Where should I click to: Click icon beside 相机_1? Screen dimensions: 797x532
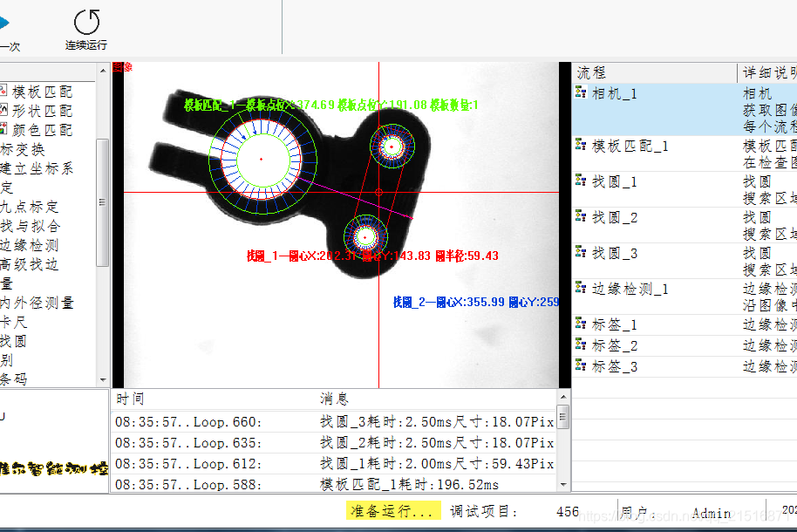581,92
